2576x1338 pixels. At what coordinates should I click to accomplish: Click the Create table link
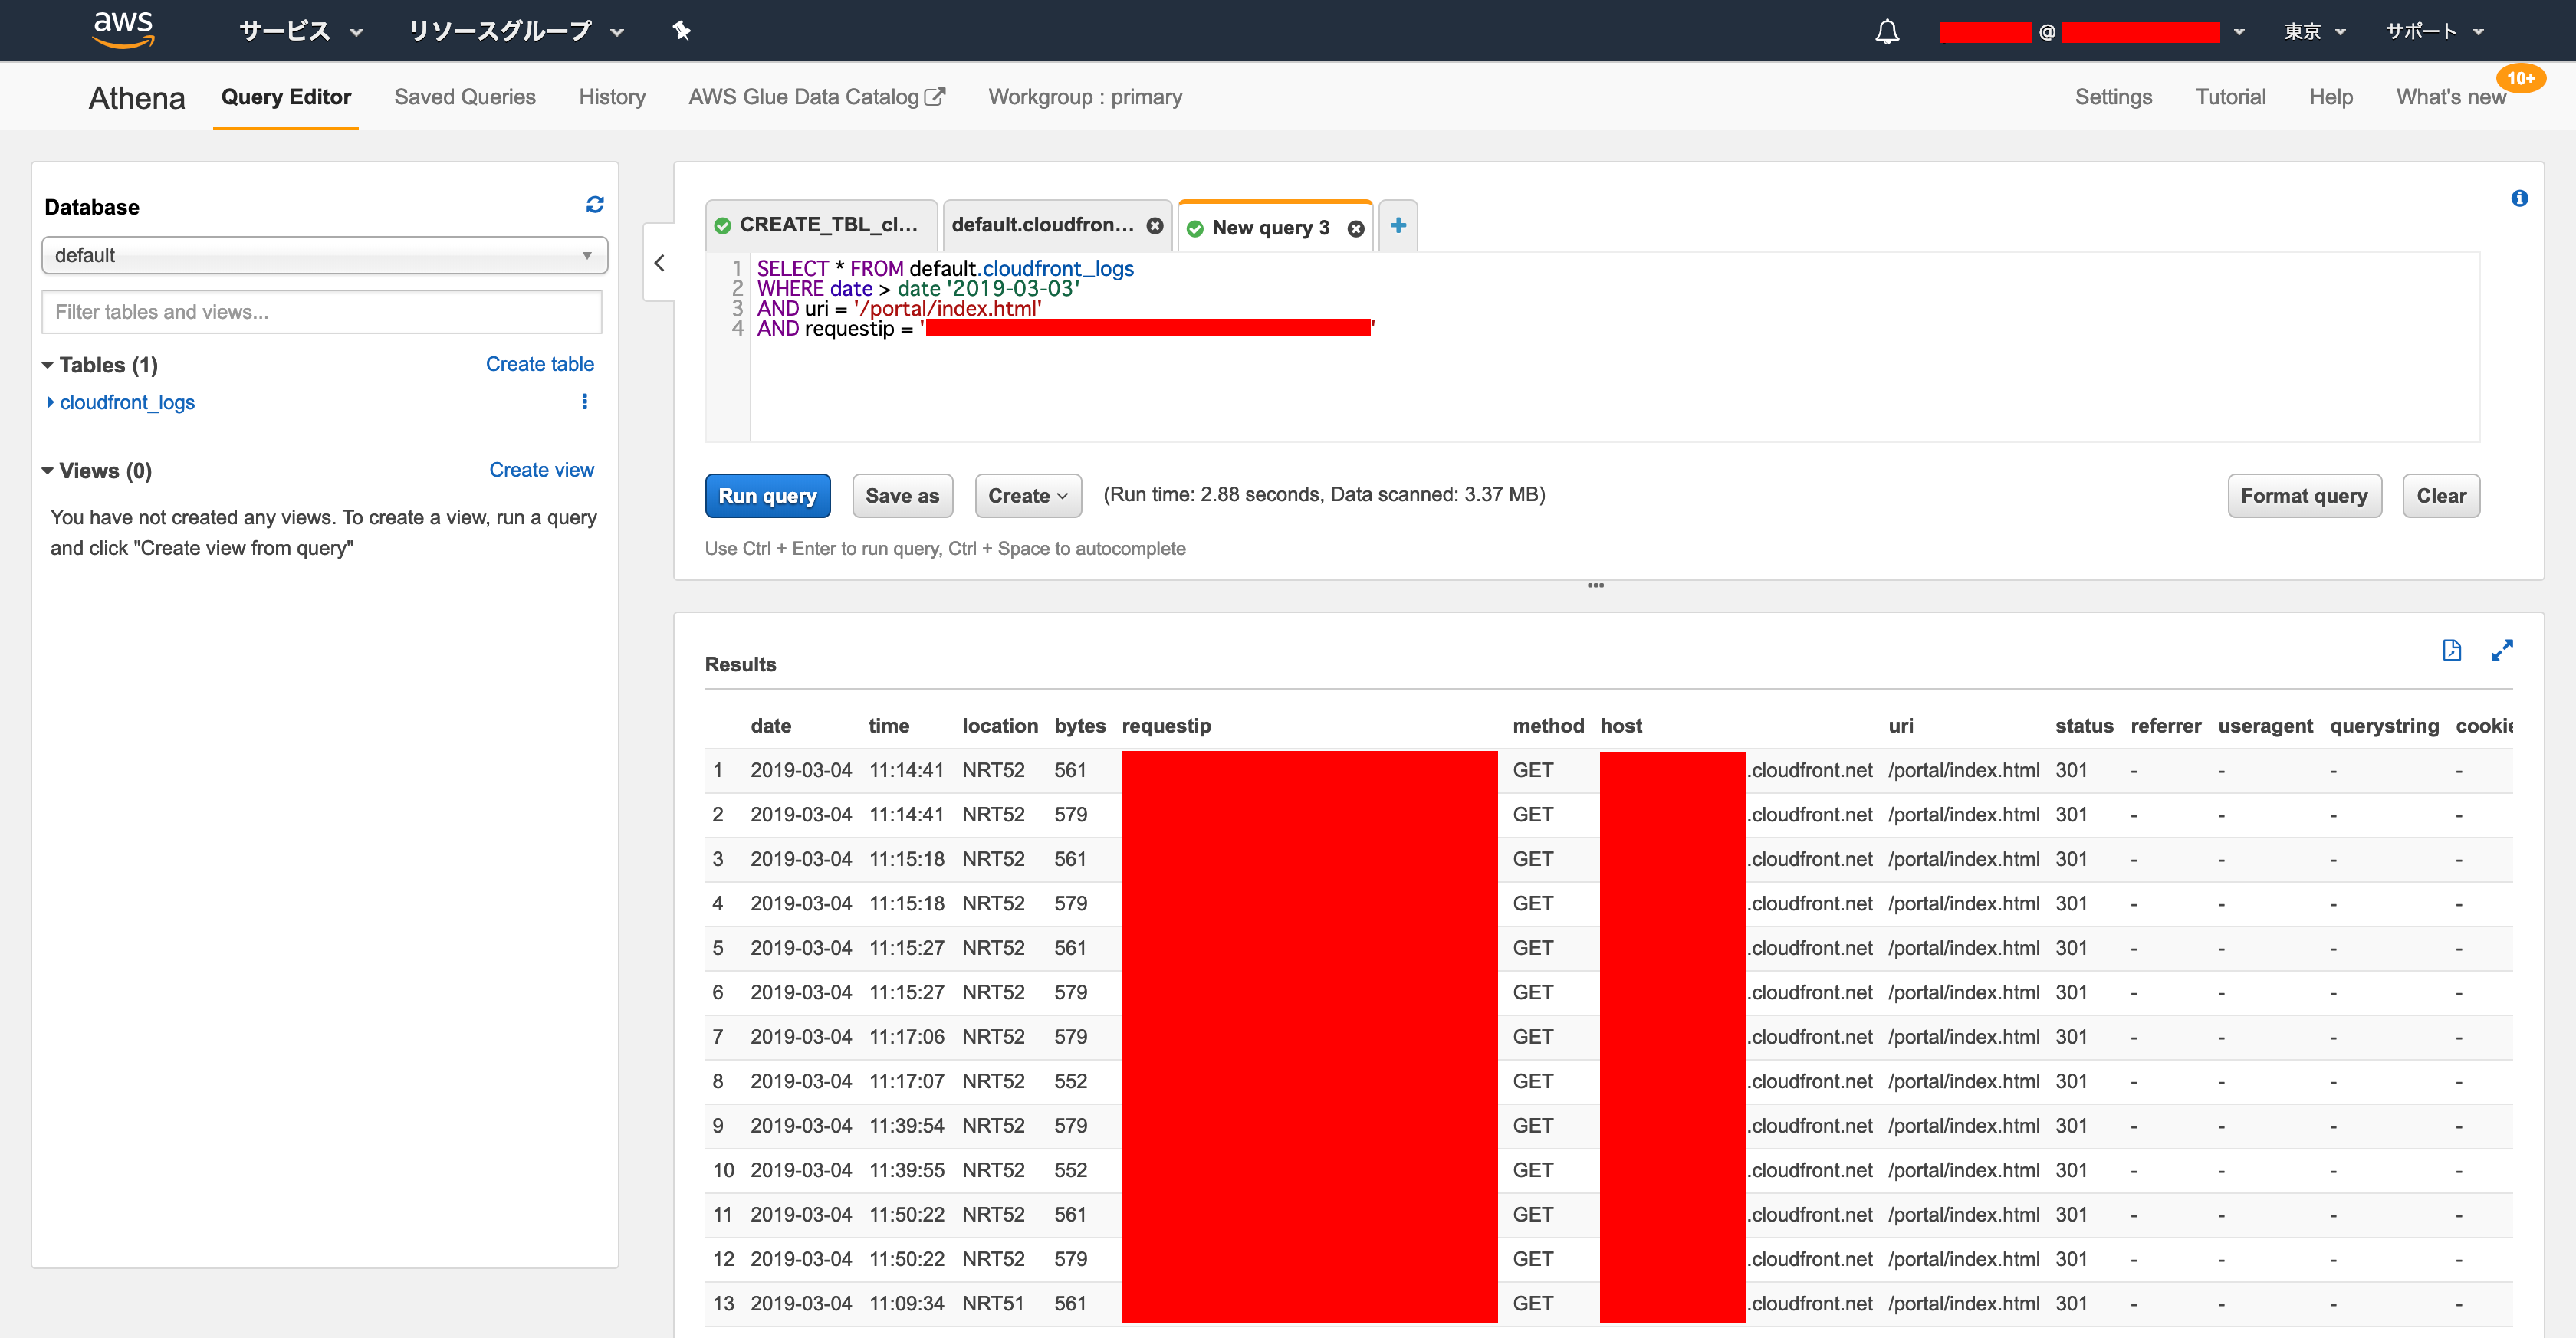(x=539, y=364)
